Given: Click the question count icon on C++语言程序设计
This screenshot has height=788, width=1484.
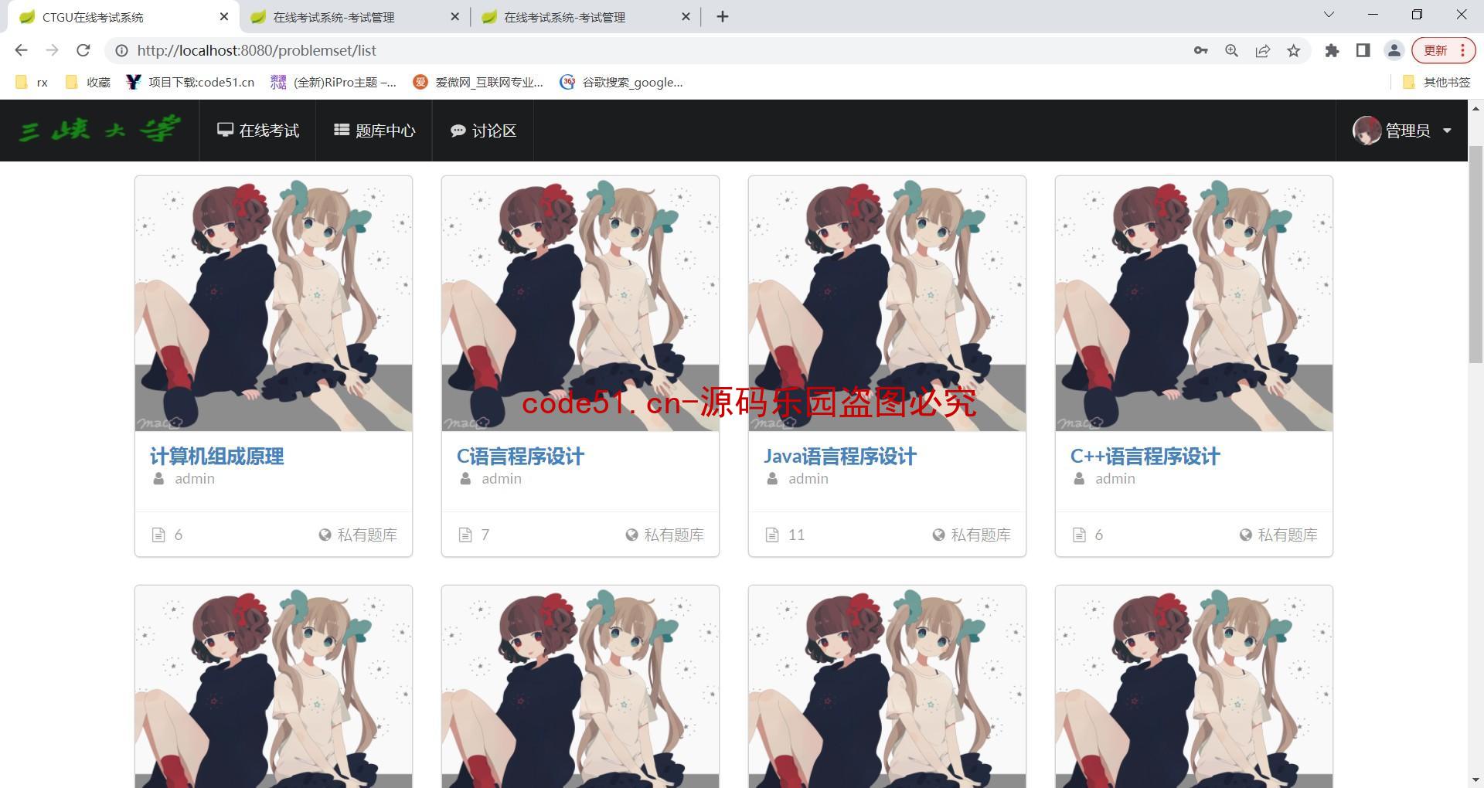Looking at the screenshot, I should 1079,535.
